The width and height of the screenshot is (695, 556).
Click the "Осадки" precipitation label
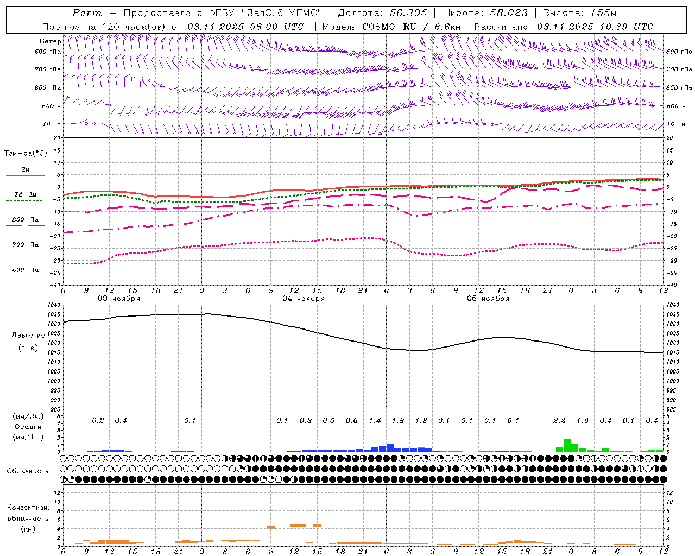[x=27, y=427]
